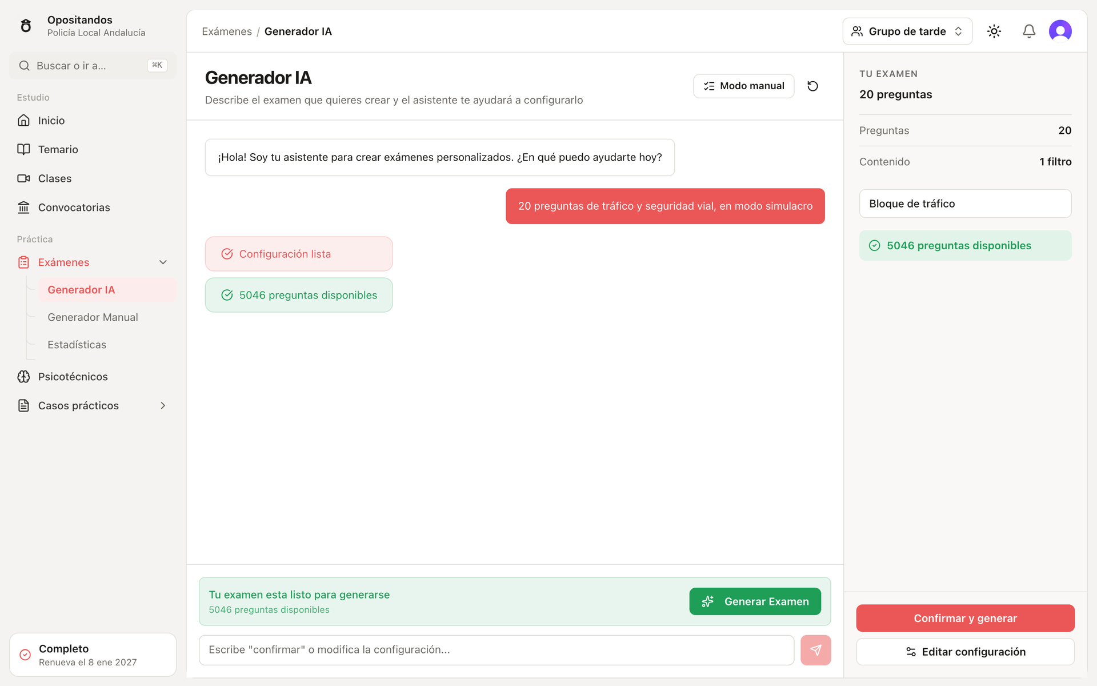Open the user avatar menu
1097x686 pixels.
[x=1060, y=31]
